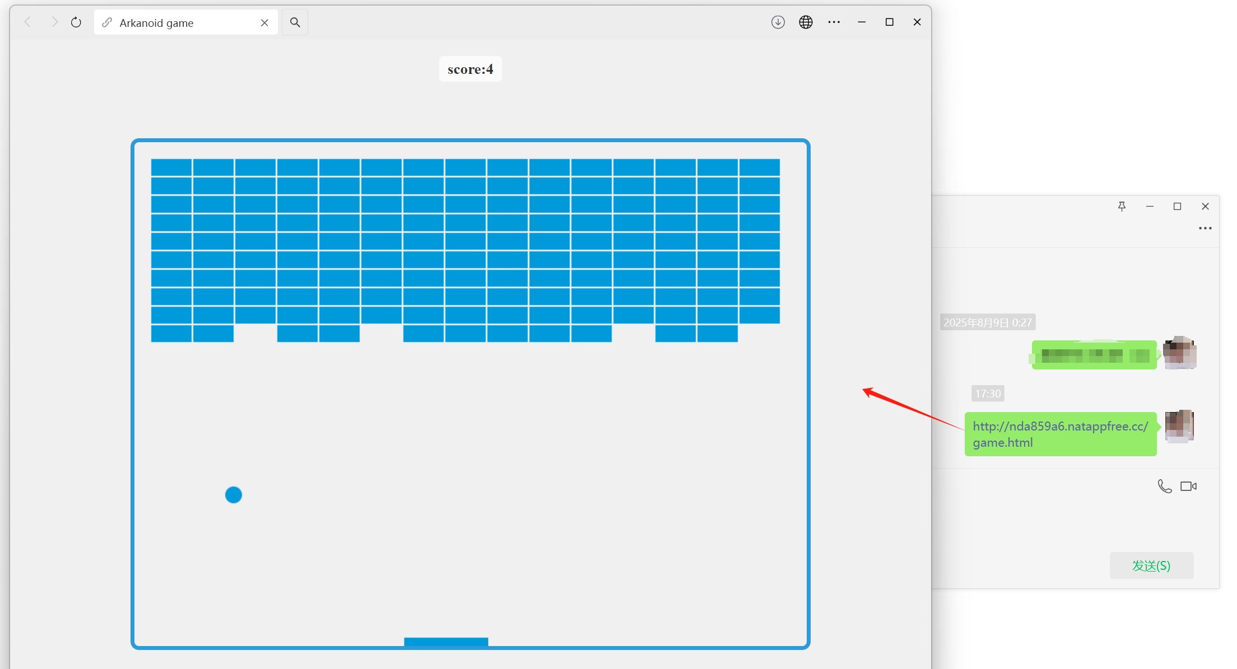Click the globe icon in the browser toolbar

point(806,22)
